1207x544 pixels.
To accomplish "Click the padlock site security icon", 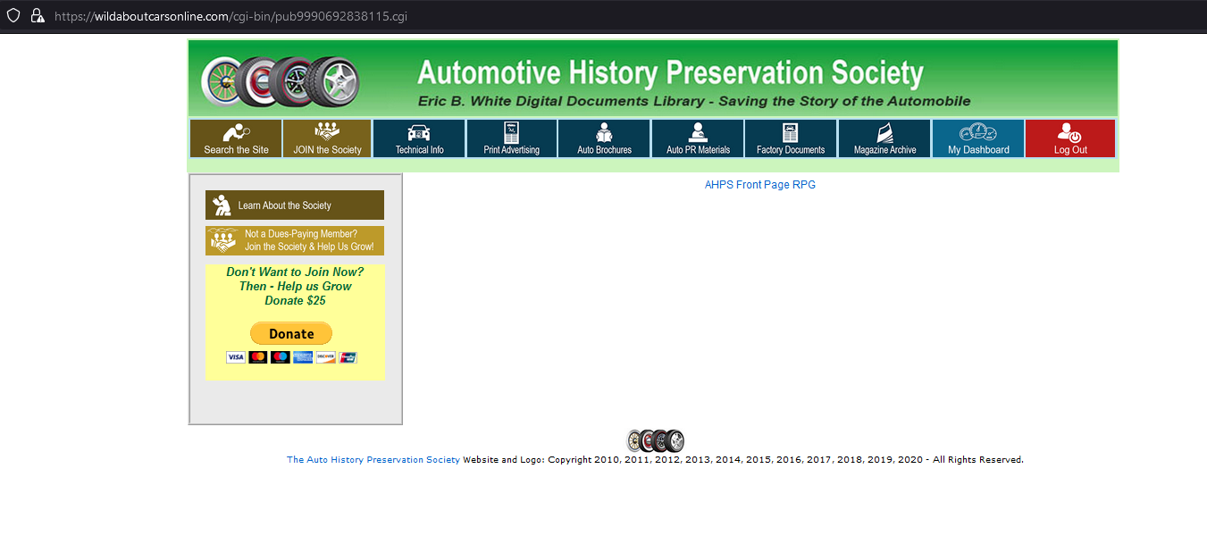I will [x=38, y=16].
